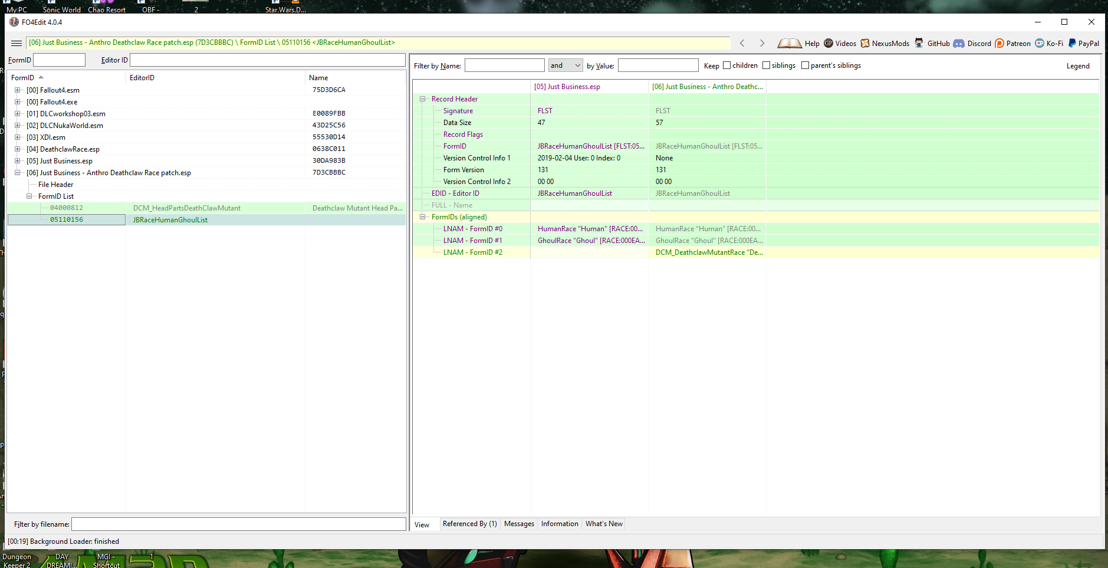Navigate back with the left arrow

pos(742,43)
